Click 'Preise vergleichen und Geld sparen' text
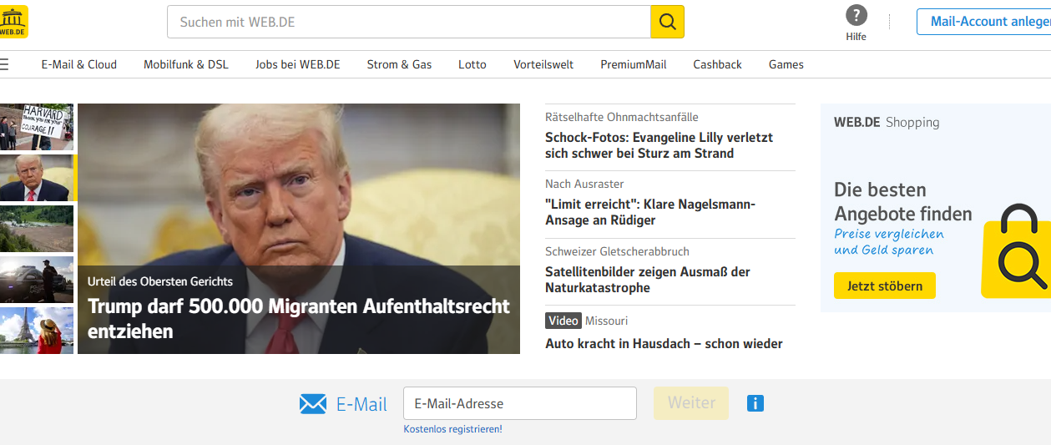 [889, 242]
